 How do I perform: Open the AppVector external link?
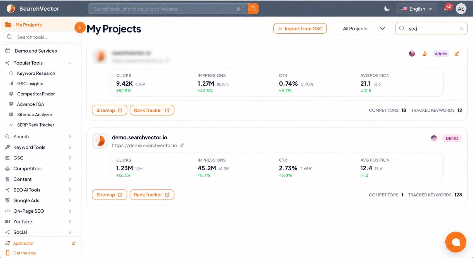coord(40,243)
